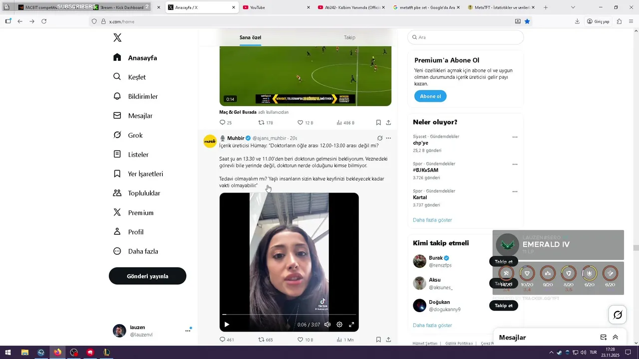Open Grok from sidebar
Image resolution: width=639 pixels, height=359 pixels.
[128, 135]
